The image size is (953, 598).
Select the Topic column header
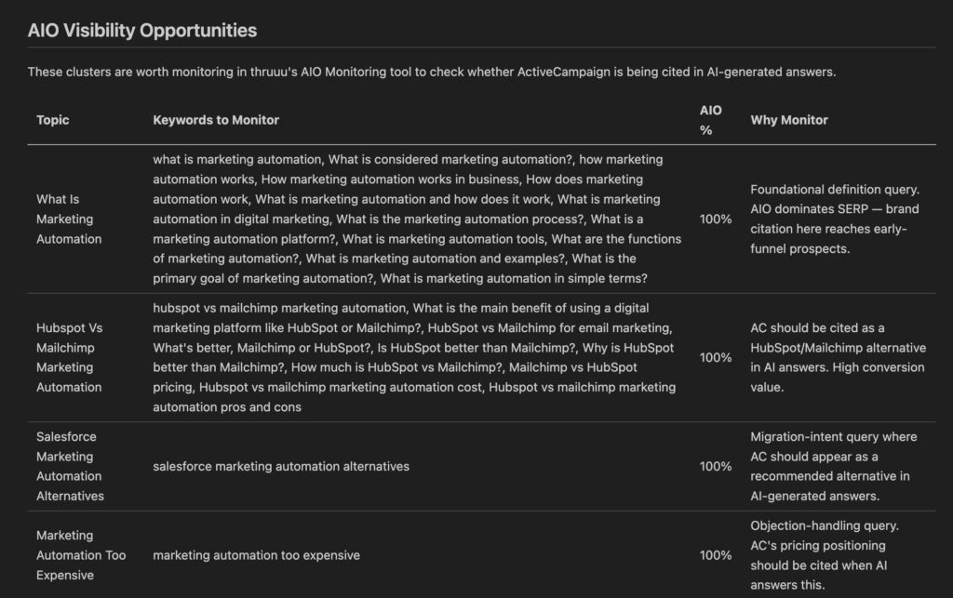click(53, 120)
